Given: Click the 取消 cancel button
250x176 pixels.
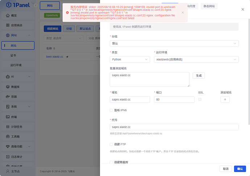Looking at the screenshot, I should pos(226,169).
